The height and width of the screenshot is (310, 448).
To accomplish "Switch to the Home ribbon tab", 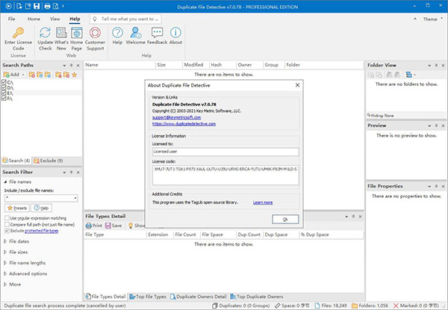I will (34, 17).
